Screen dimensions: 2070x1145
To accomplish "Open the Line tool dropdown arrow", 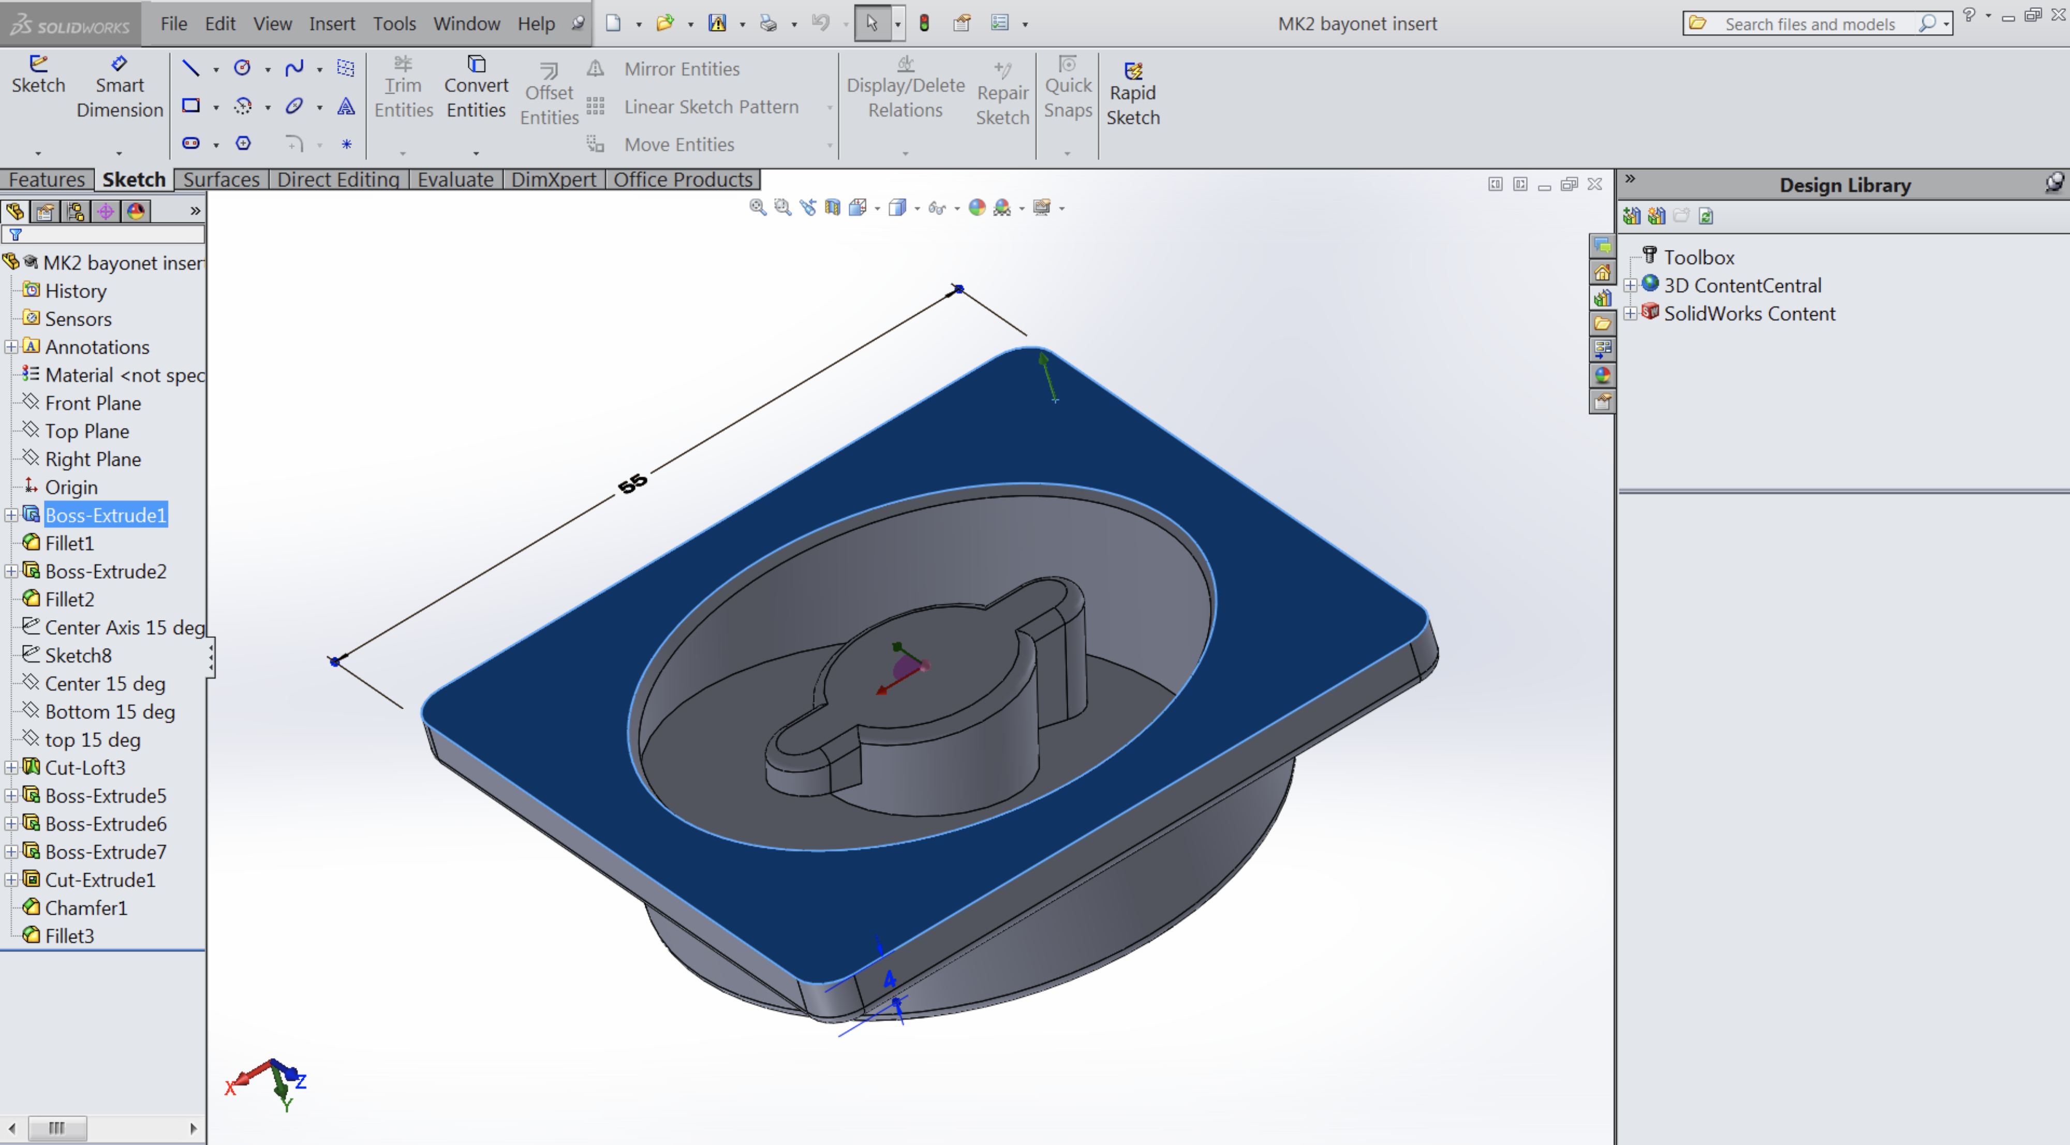I will point(216,70).
